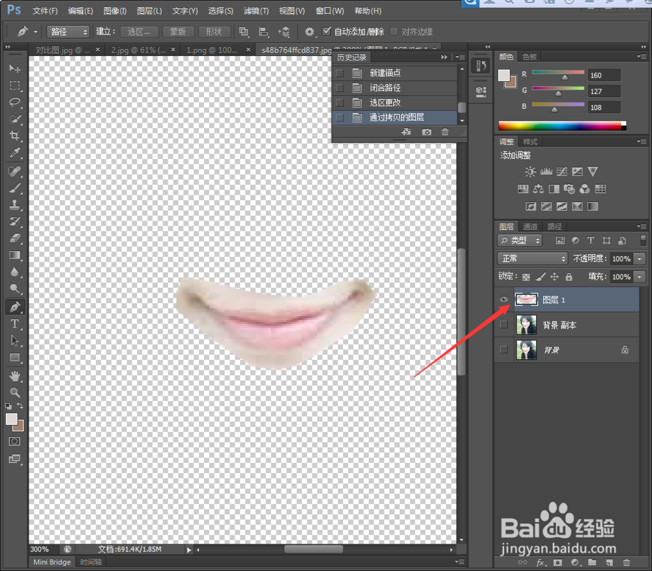Click Curves adjustment icon
This screenshot has width=652, height=571.
562,171
